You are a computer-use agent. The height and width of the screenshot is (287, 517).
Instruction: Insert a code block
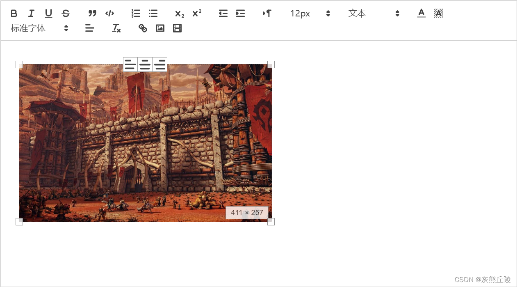tap(109, 14)
